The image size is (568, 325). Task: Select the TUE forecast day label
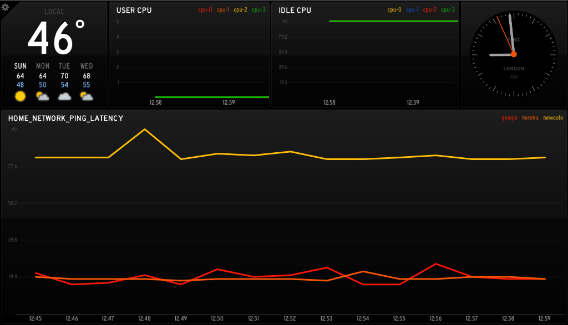point(64,66)
